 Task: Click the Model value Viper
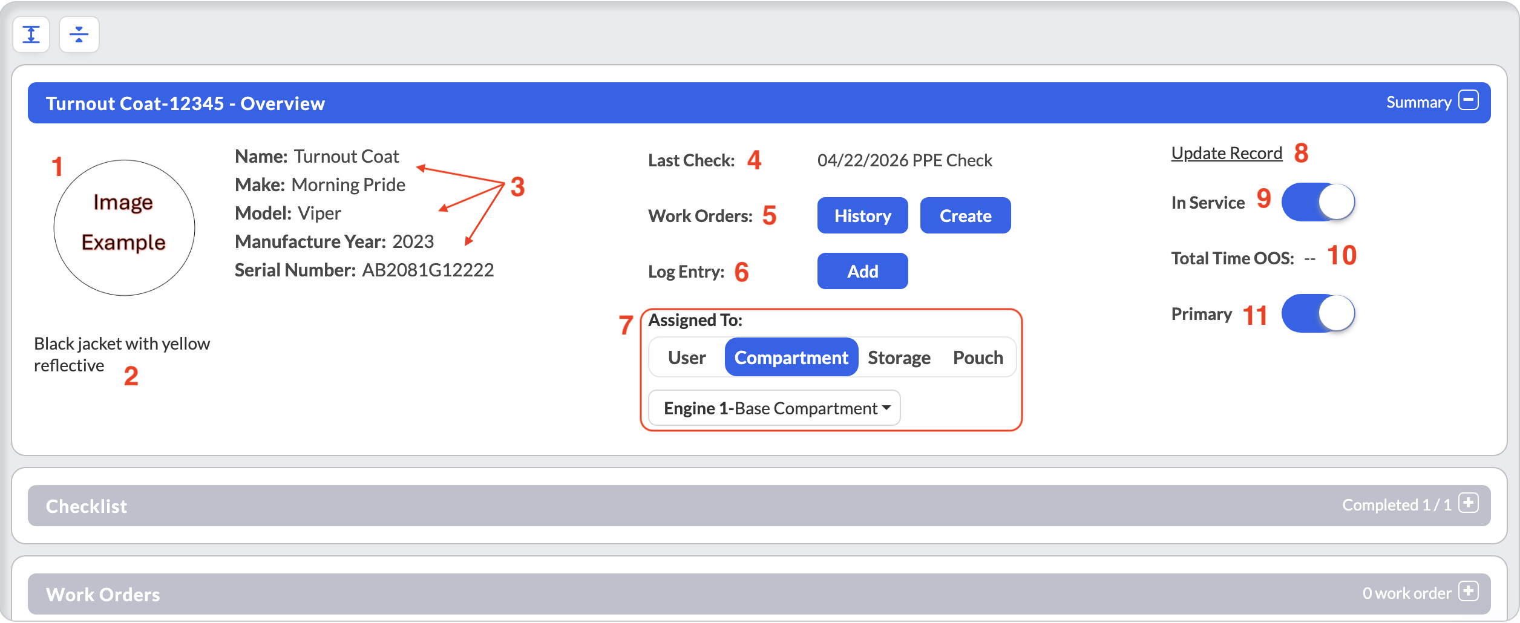coord(319,213)
